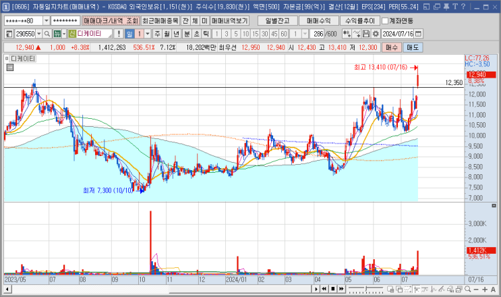This screenshot has width=501, height=297.
Task: Click the blue 매도 sell button
Action: coord(413,47)
